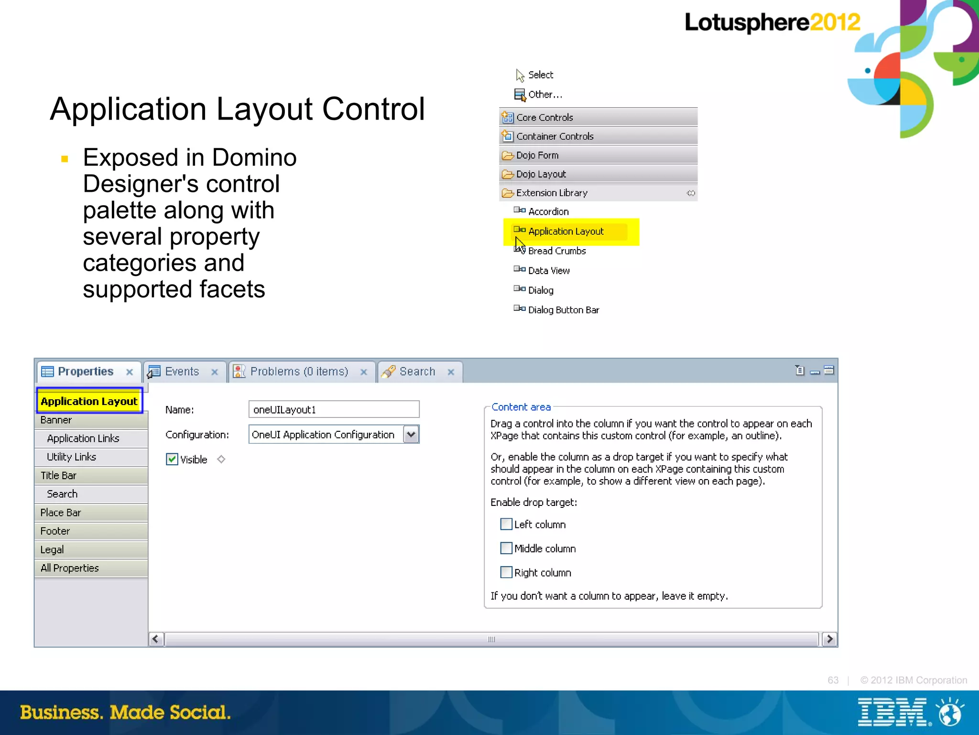Maximize the Properties panel
This screenshot has height=735, width=979.
[x=829, y=370]
